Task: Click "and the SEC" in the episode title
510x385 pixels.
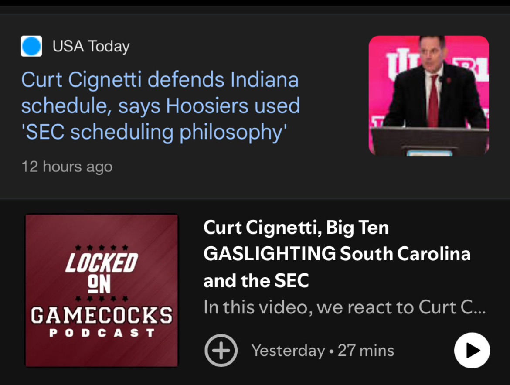Action: click(256, 280)
